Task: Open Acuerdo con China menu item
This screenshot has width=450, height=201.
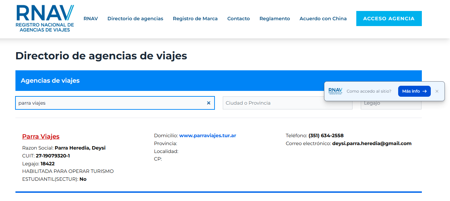Action: click(x=323, y=19)
